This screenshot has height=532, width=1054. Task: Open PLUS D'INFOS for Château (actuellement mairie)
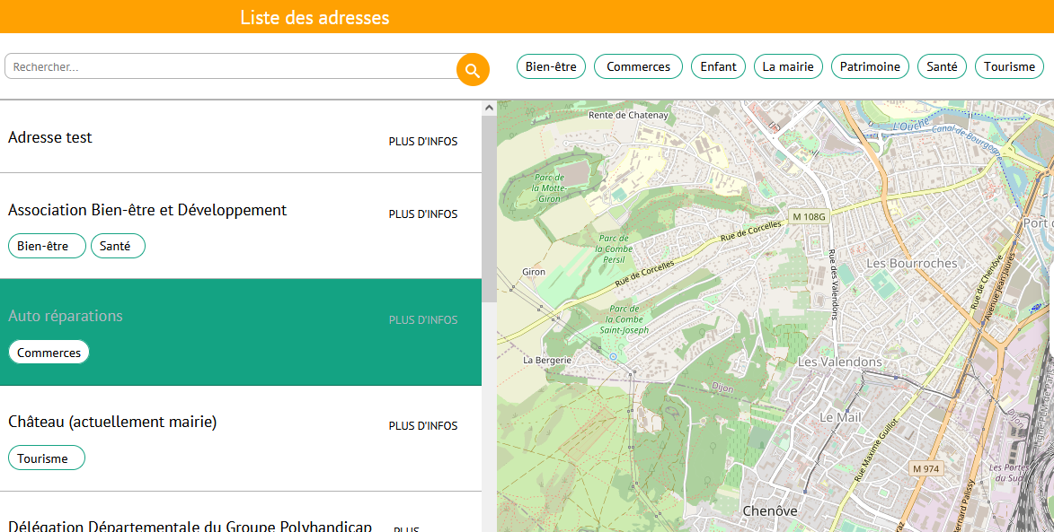[422, 426]
